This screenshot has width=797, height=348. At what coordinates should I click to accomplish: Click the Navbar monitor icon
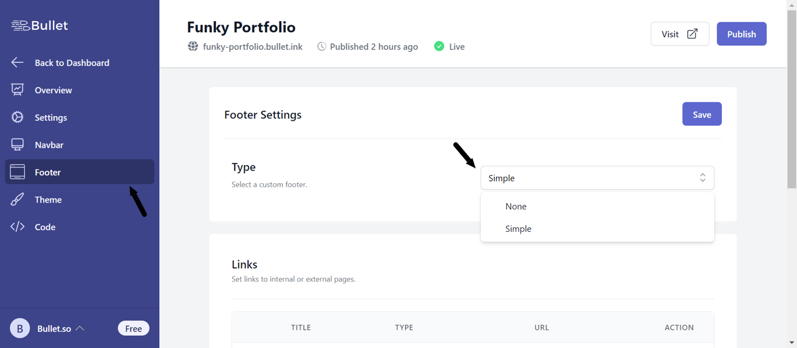[x=18, y=145]
